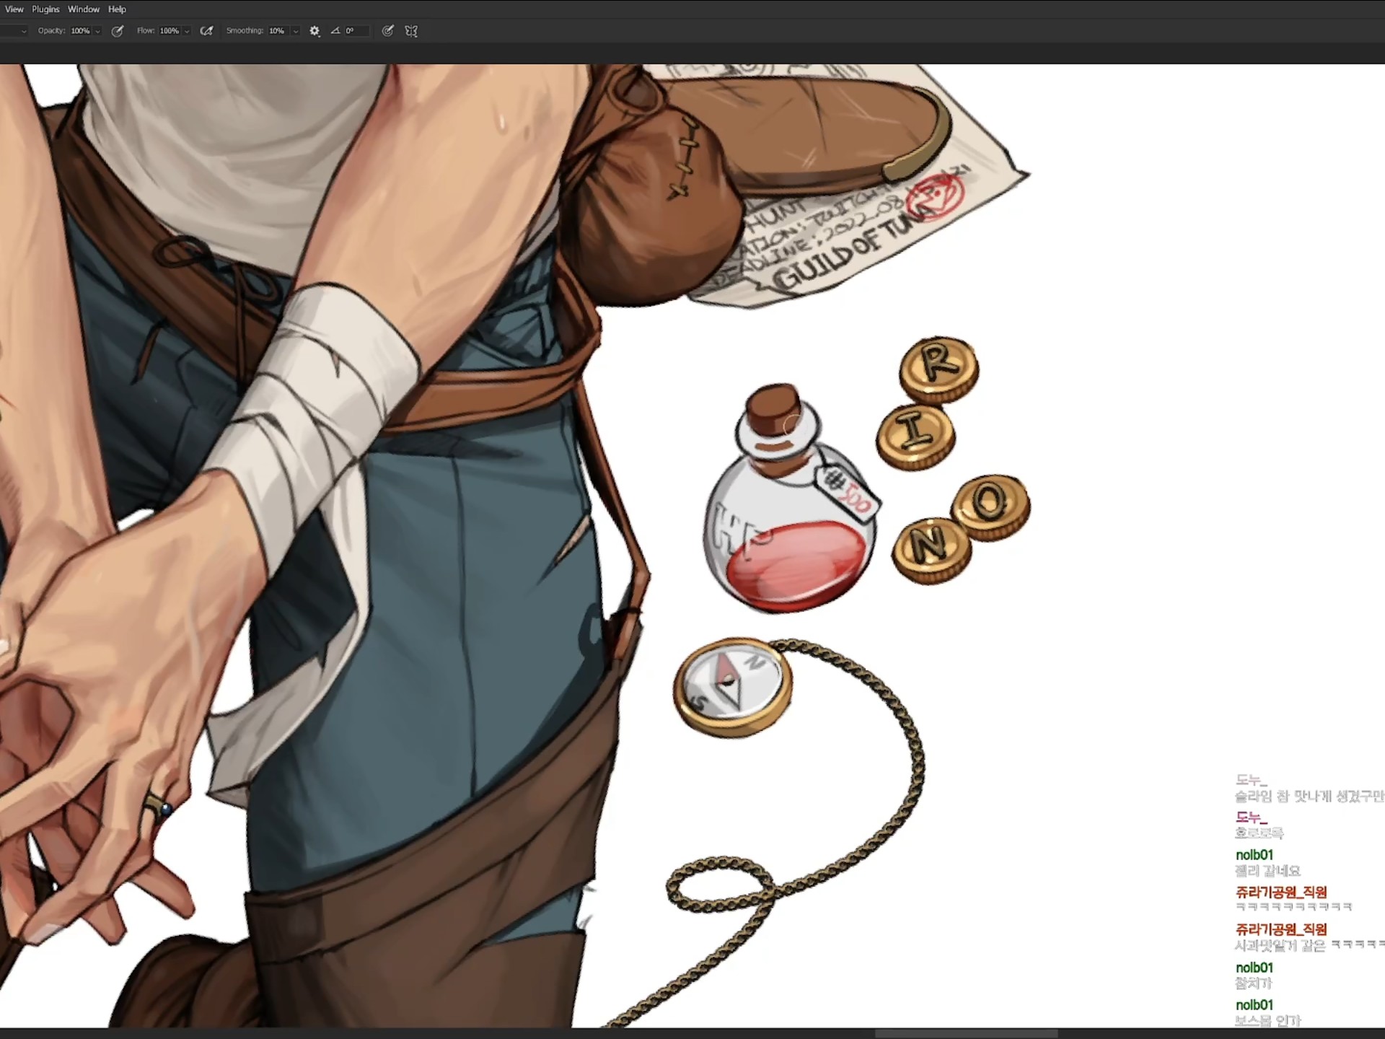Open the View menu
Viewport: 1385px width, 1039px height.
(14, 9)
